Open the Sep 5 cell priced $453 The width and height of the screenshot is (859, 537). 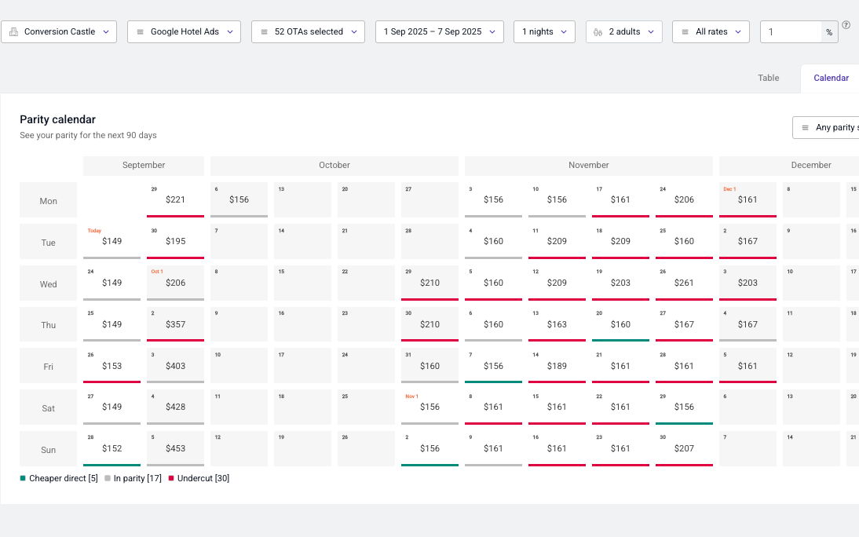(x=175, y=448)
